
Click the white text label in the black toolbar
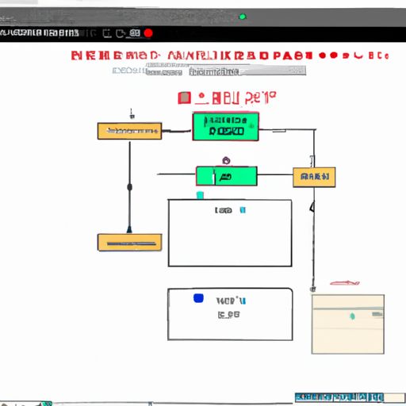click(x=40, y=33)
